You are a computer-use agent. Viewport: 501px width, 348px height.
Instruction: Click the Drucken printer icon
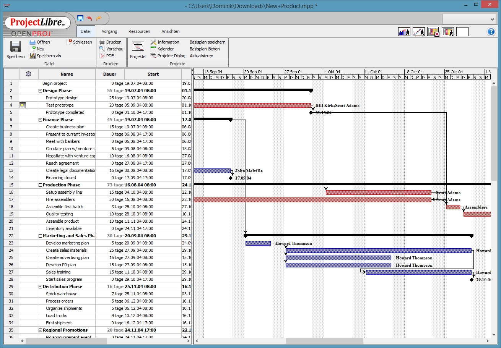102,42
